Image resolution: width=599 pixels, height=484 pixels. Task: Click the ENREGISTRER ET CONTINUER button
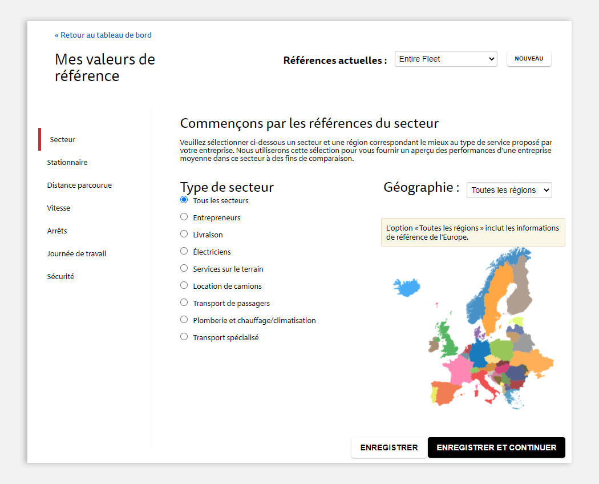(496, 447)
